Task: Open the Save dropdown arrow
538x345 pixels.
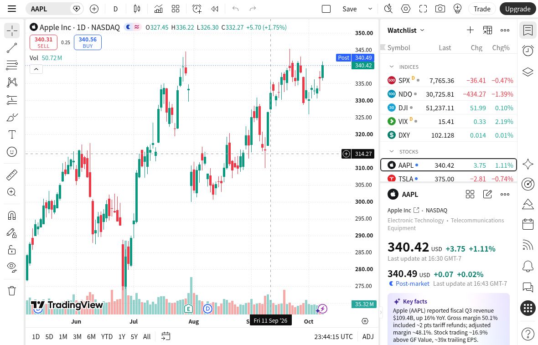Action: (x=370, y=9)
